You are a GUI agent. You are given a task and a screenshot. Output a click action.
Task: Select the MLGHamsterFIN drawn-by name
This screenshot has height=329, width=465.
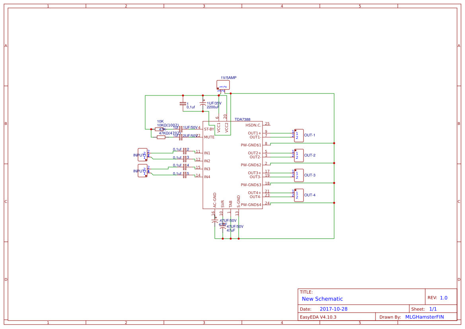[x=424, y=317]
